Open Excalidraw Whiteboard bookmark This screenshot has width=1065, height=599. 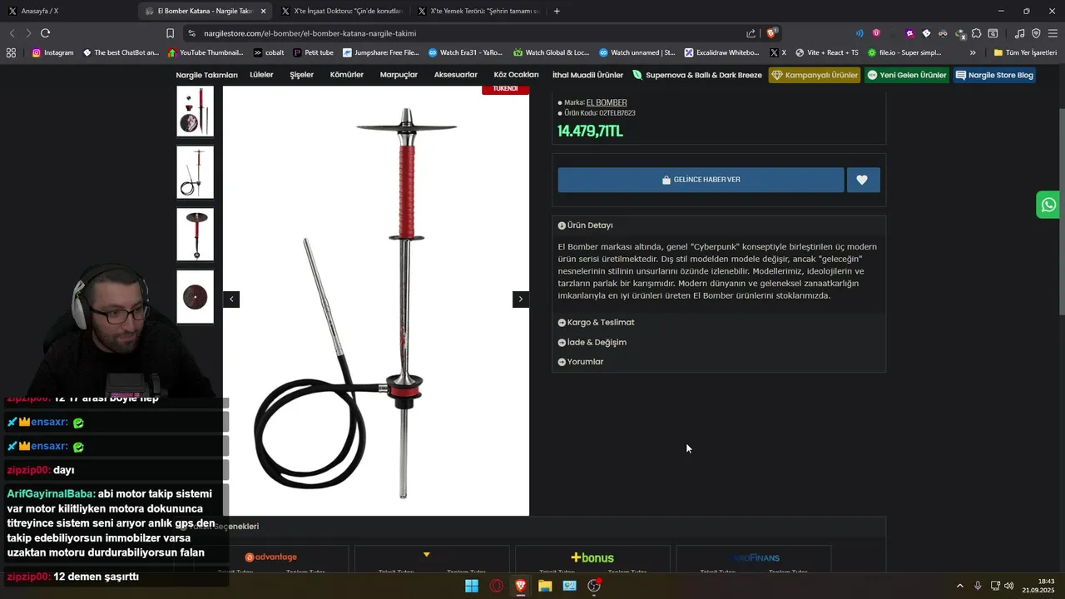coord(721,52)
